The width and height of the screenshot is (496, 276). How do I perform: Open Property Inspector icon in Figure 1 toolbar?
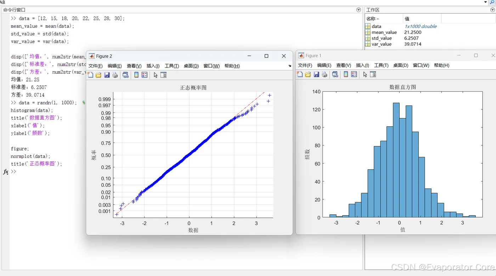373,74
